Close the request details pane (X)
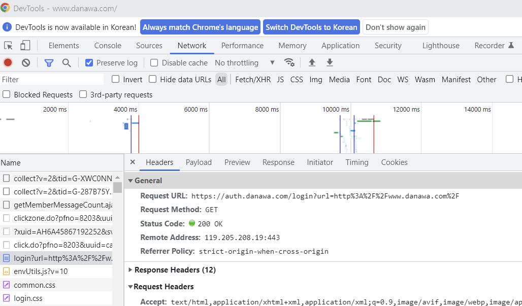 (x=133, y=162)
